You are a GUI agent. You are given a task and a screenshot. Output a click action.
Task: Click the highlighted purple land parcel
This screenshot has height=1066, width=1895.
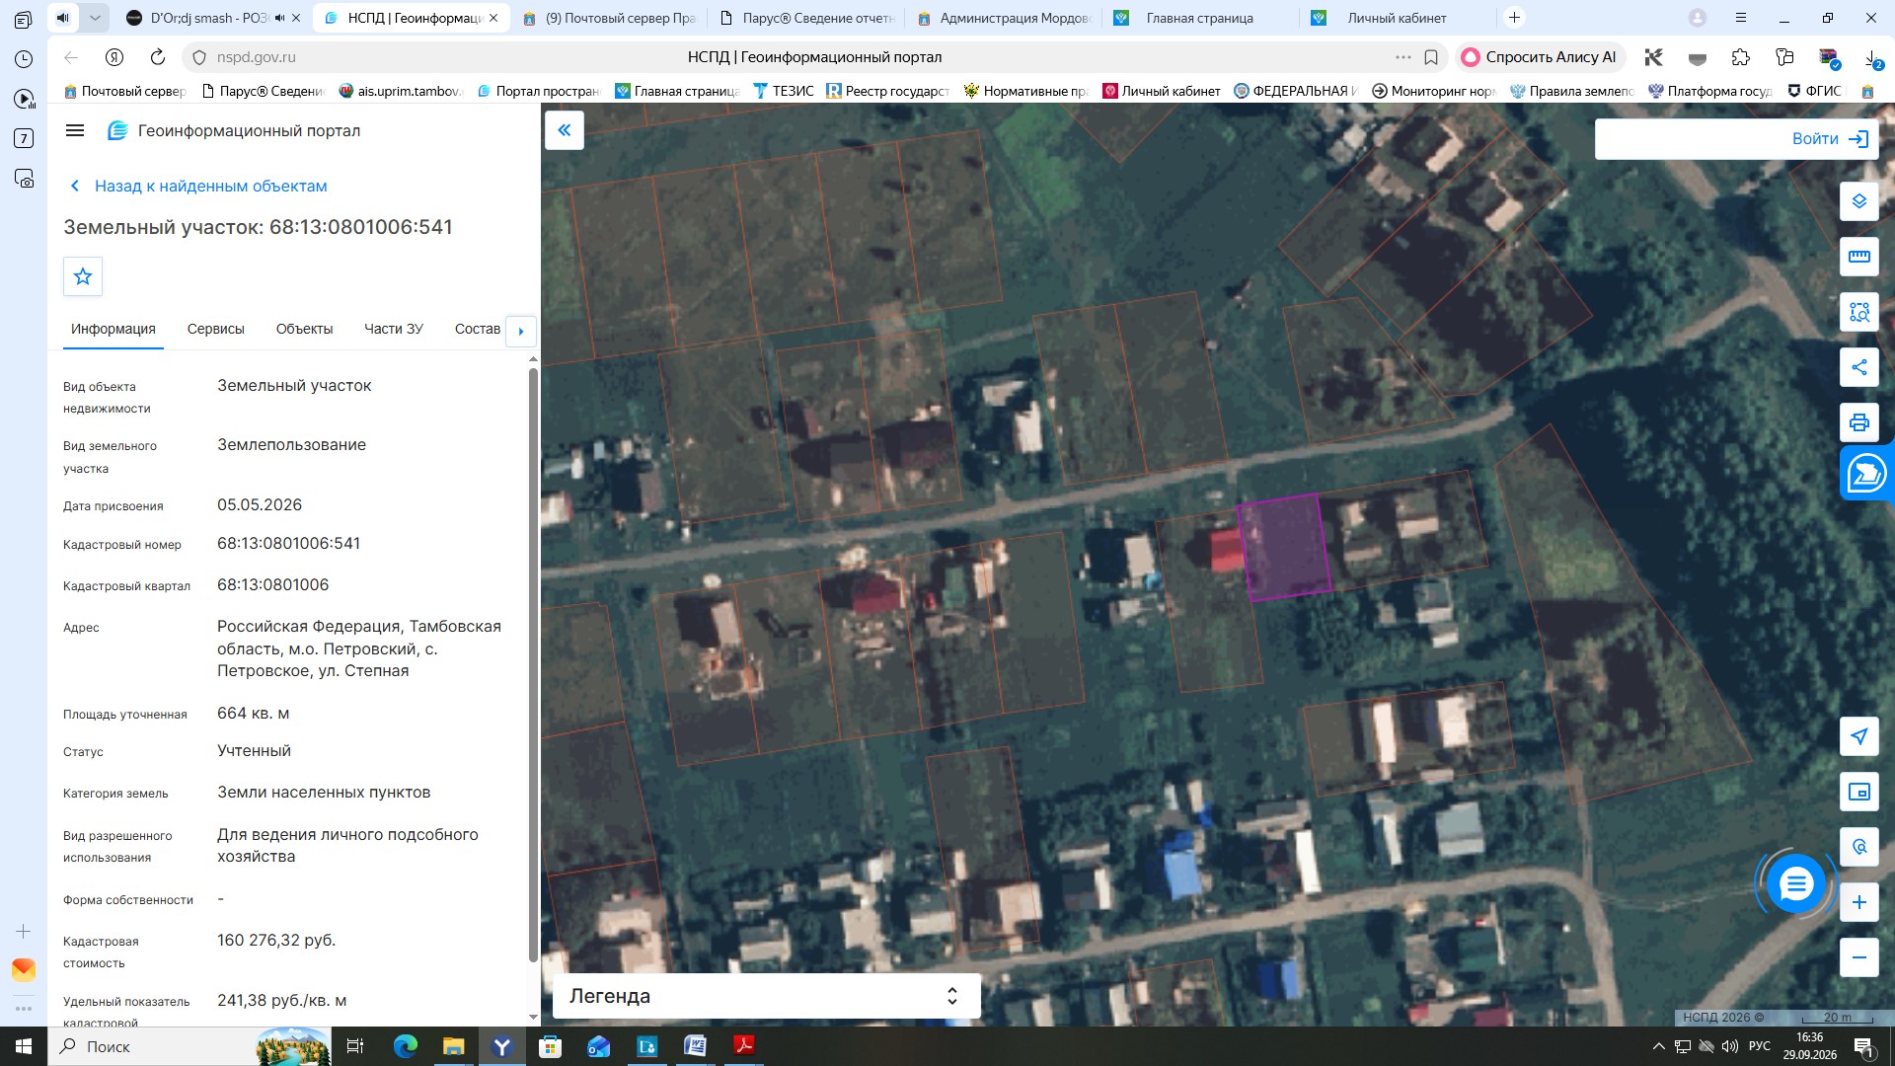1283,547
